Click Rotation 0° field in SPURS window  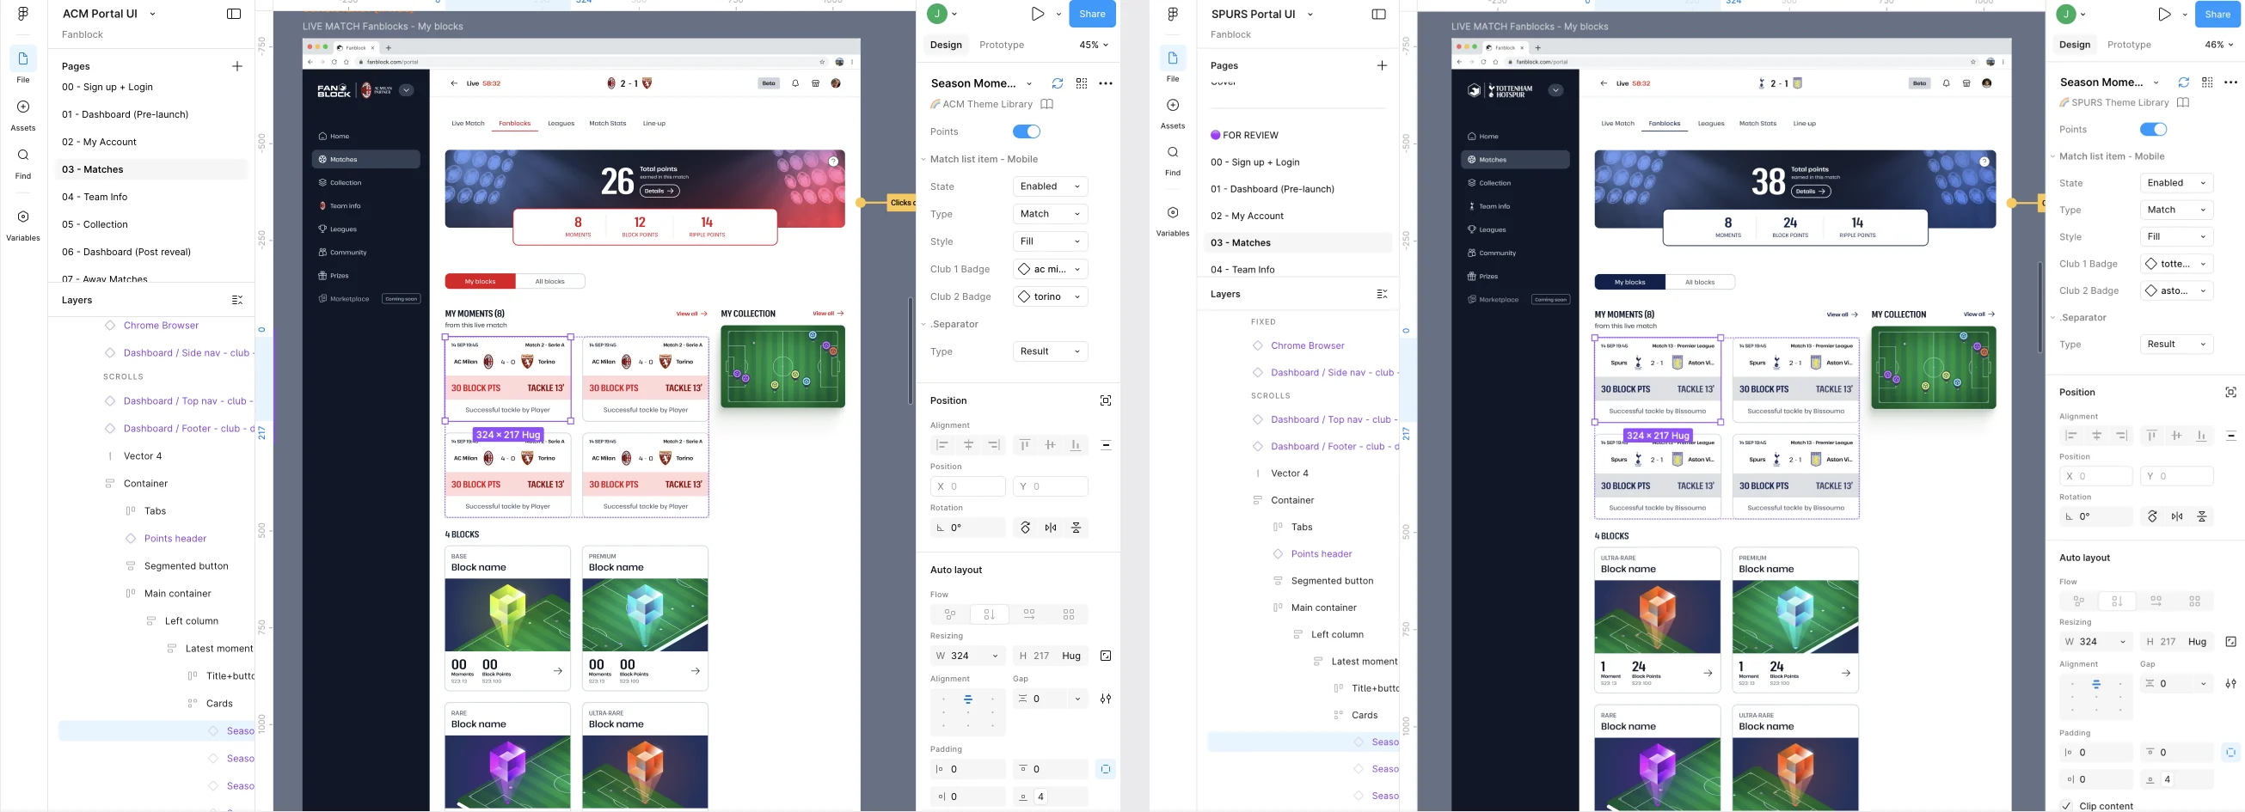tap(2095, 516)
